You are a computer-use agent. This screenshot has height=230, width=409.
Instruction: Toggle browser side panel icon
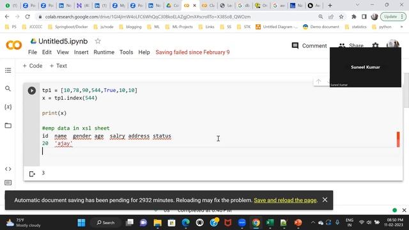(364, 17)
